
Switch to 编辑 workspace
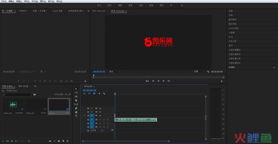pyautogui.click(x=120, y=5)
